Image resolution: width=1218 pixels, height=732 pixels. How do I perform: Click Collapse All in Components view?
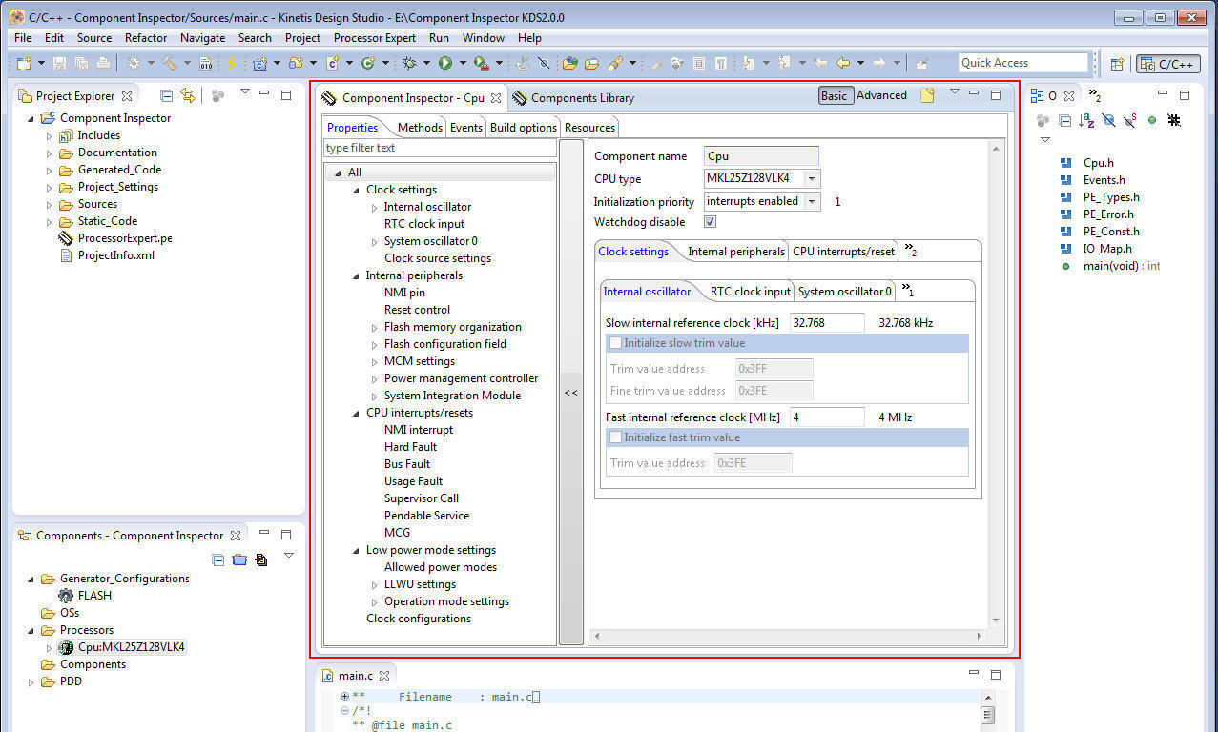pyautogui.click(x=218, y=559)
